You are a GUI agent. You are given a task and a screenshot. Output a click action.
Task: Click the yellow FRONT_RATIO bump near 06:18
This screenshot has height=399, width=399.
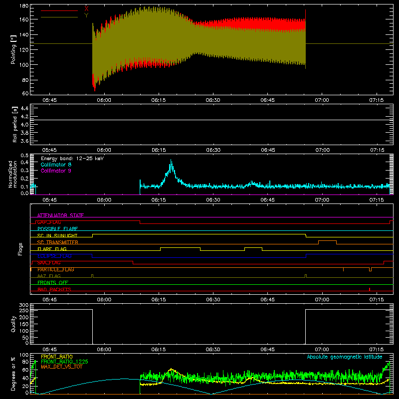click(x=172, y=369)
